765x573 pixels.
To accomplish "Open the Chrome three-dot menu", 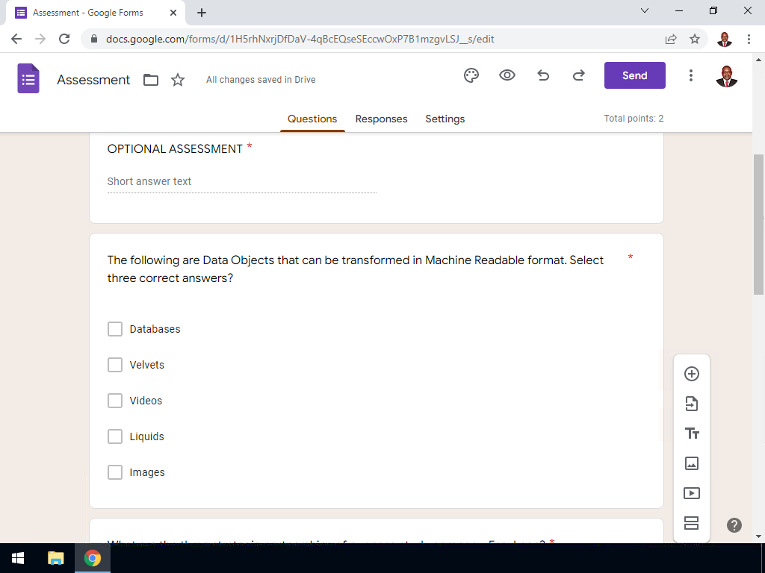I will coord(749,39).
